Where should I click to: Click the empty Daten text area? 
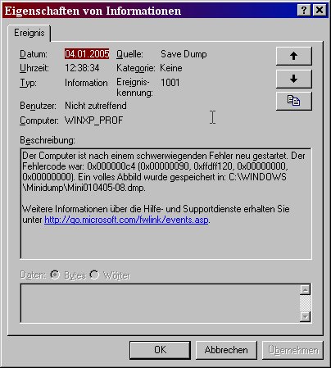(160, 303)
